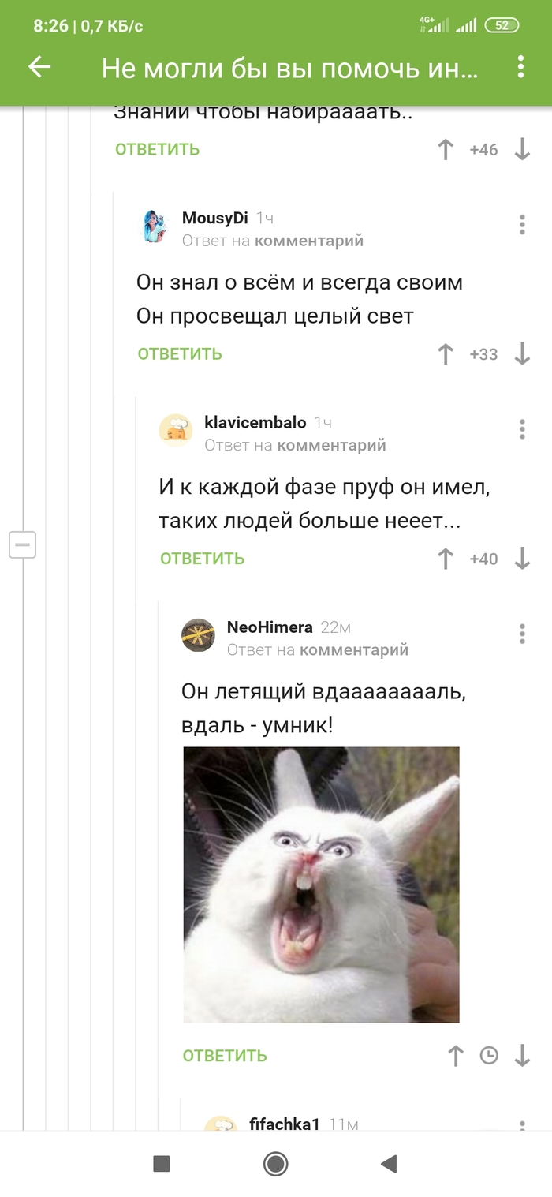552x1197 pixels.
Task: Open options for NeoHimera's comment
Action: click(x=522, y=634)
